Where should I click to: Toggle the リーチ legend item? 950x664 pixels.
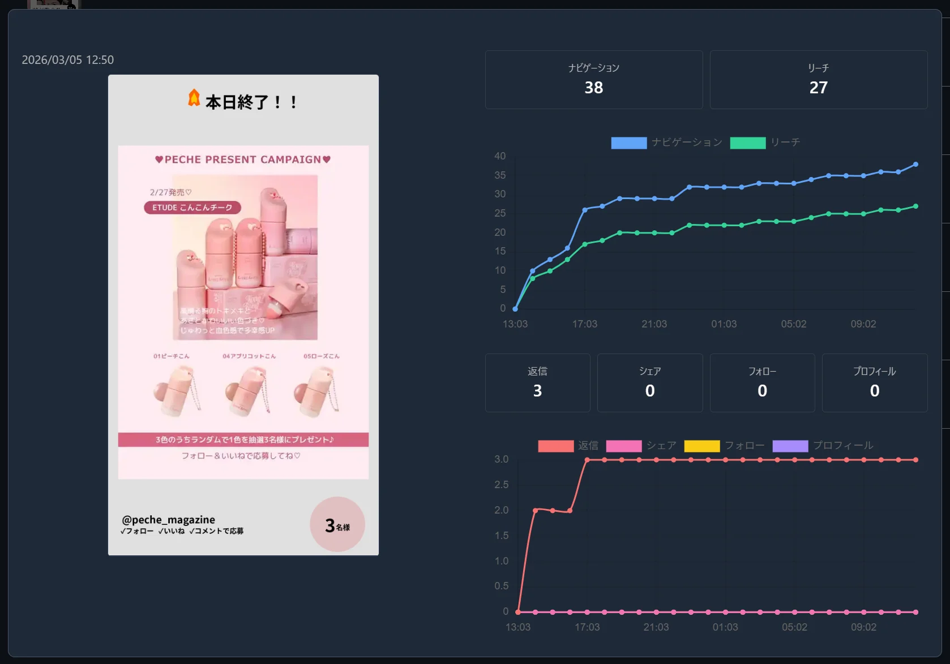coord(765,143)
